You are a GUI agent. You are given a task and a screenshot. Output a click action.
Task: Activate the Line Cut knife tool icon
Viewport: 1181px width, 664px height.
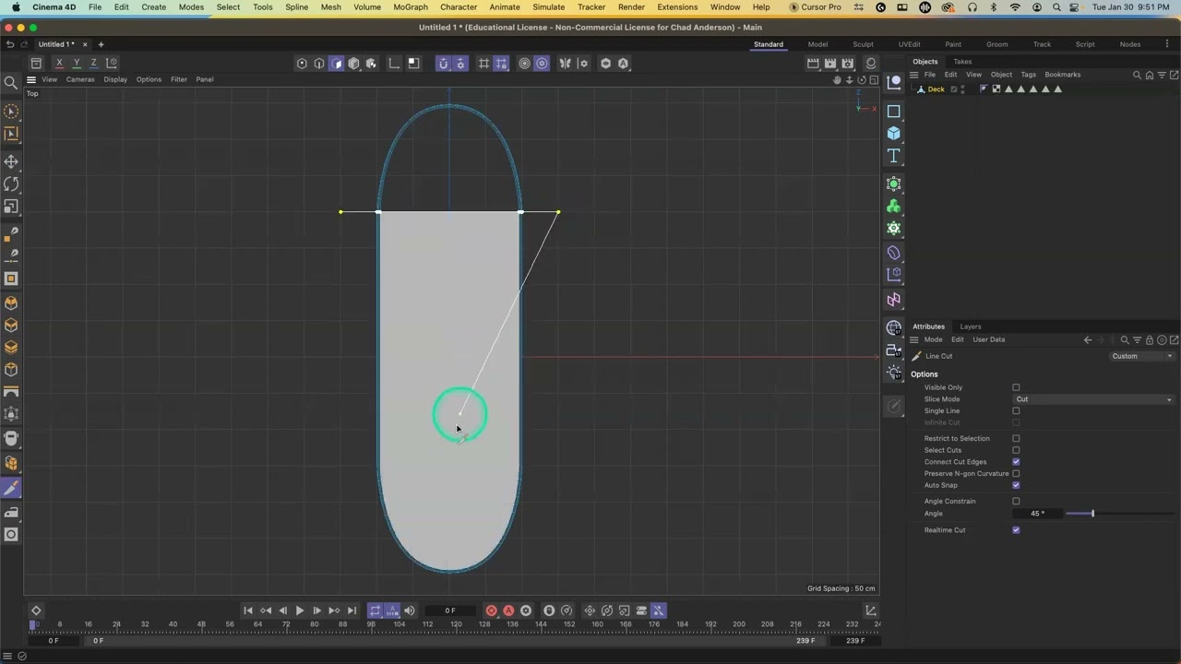11,489
